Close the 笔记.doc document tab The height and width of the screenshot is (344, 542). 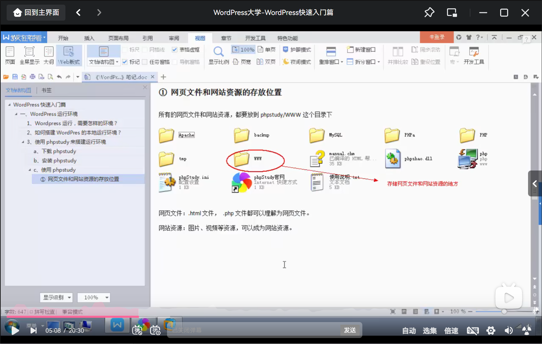pyautogui.click(x=152, y=77)
